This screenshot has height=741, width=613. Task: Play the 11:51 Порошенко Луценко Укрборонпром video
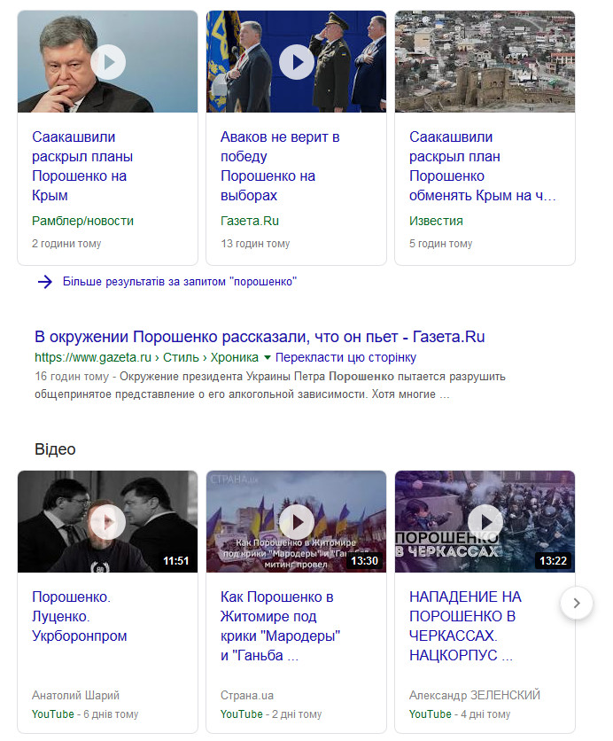(108, 522)
